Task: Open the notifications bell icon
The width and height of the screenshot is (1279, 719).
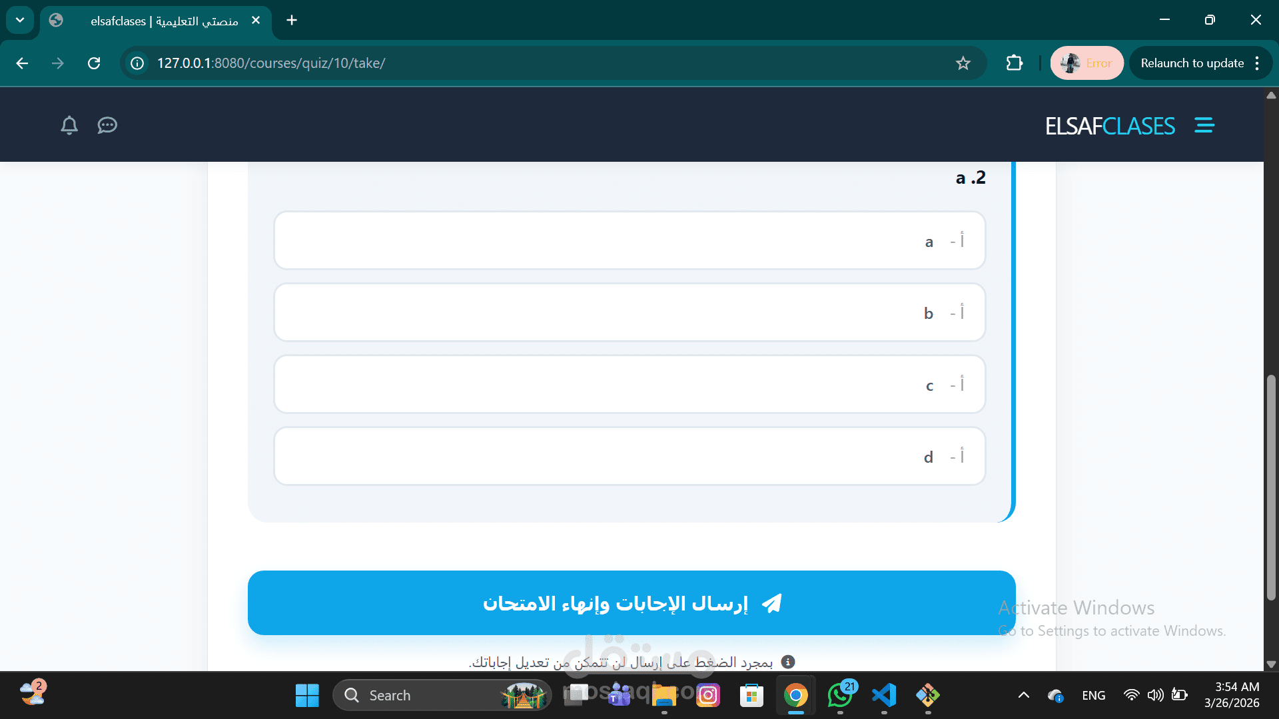Action: (x=69, y=125)
